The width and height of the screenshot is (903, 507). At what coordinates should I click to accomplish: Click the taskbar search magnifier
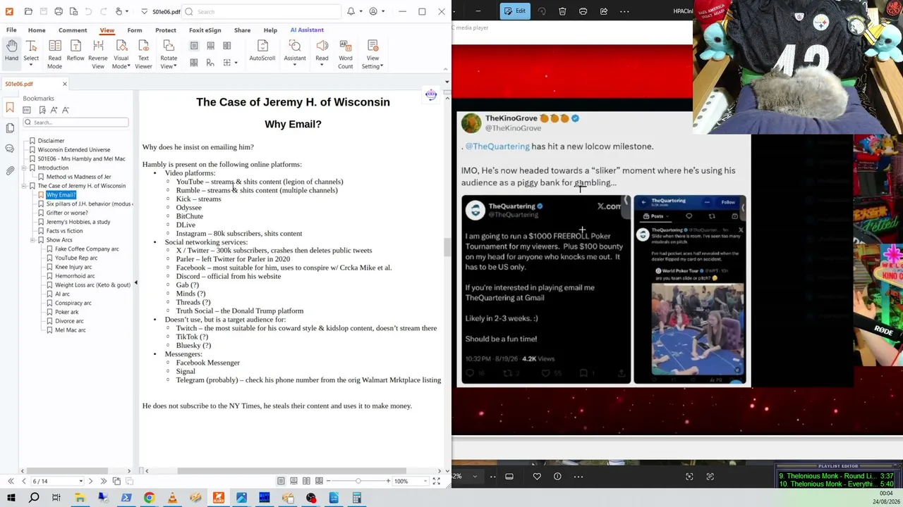(x=34, y=499)
